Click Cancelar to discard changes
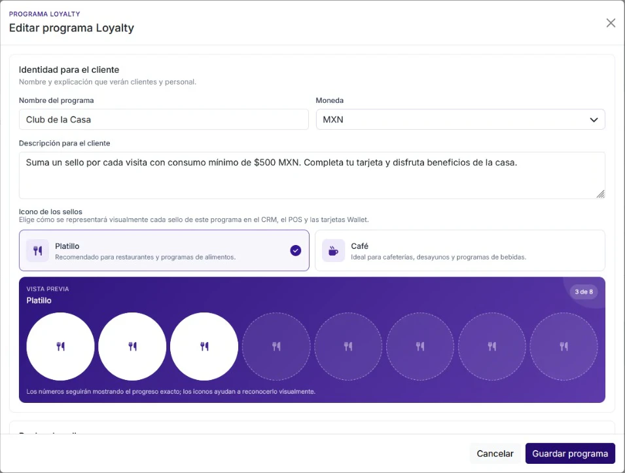The width and height of the screenshot is (625, 473). tap(495, 453)
